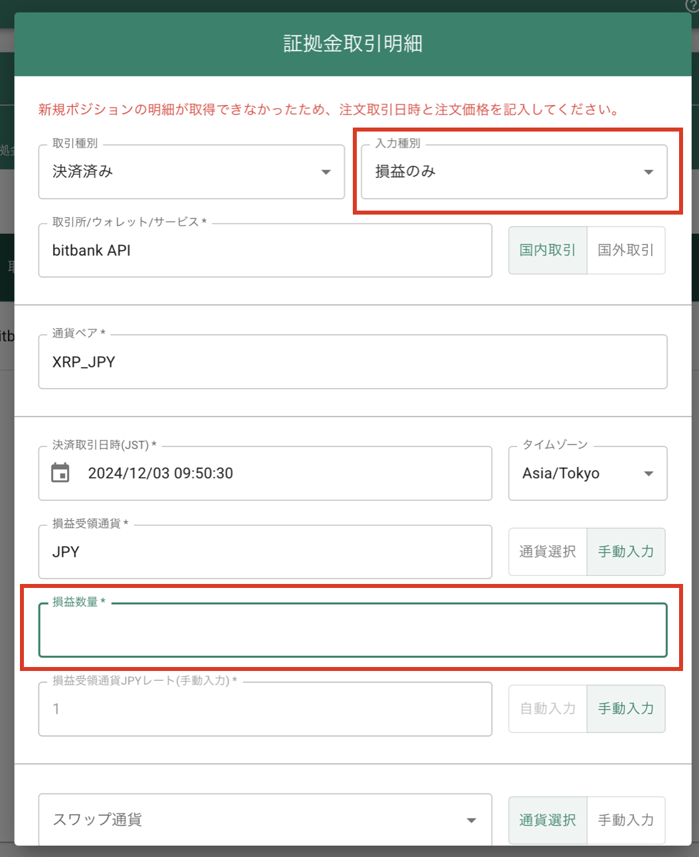Choose 手動入力 beside the JPYレート field

[x=626, y=709]
